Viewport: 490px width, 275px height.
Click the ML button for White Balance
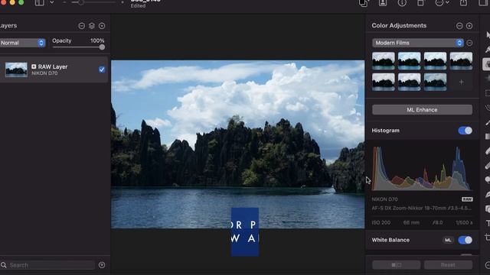pos(448,240)
